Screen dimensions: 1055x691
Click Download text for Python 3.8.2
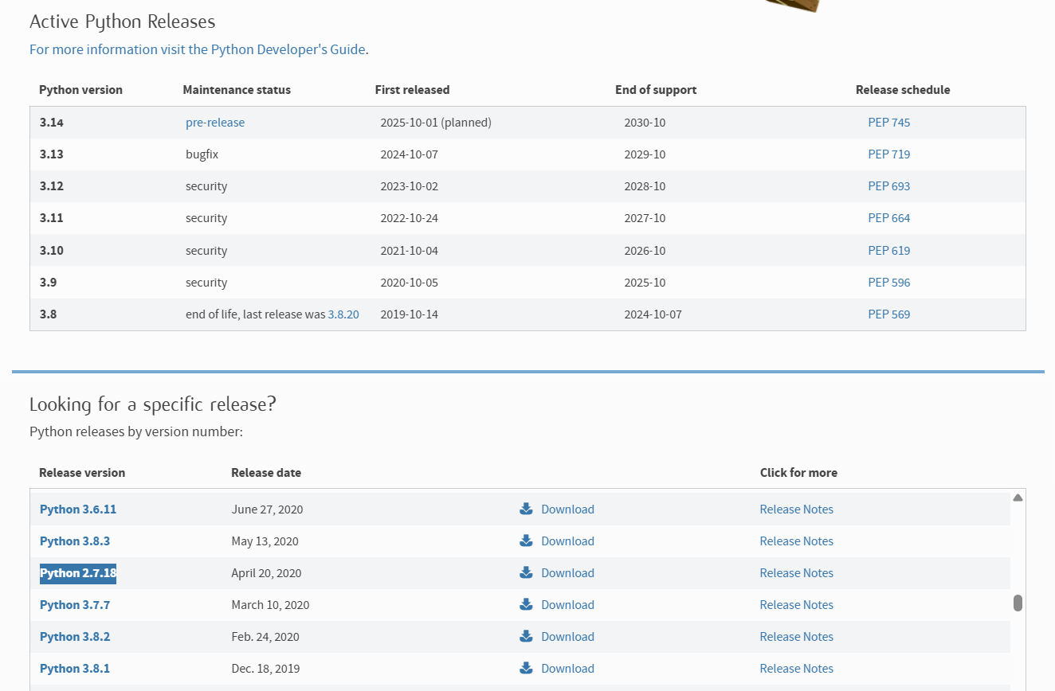[567, 637]
